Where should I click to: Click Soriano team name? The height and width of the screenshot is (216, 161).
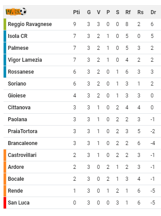click(17, 84)
